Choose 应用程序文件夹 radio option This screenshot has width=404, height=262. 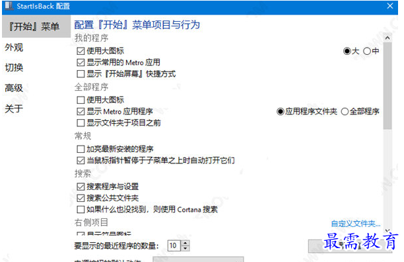tap(281, 112)
